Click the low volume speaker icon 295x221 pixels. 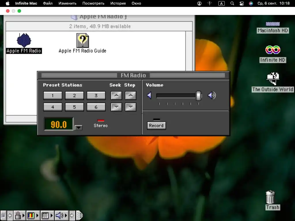pos(149,96)
